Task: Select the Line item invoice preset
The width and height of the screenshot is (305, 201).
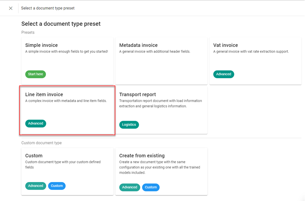Action: tap(67, 110)
